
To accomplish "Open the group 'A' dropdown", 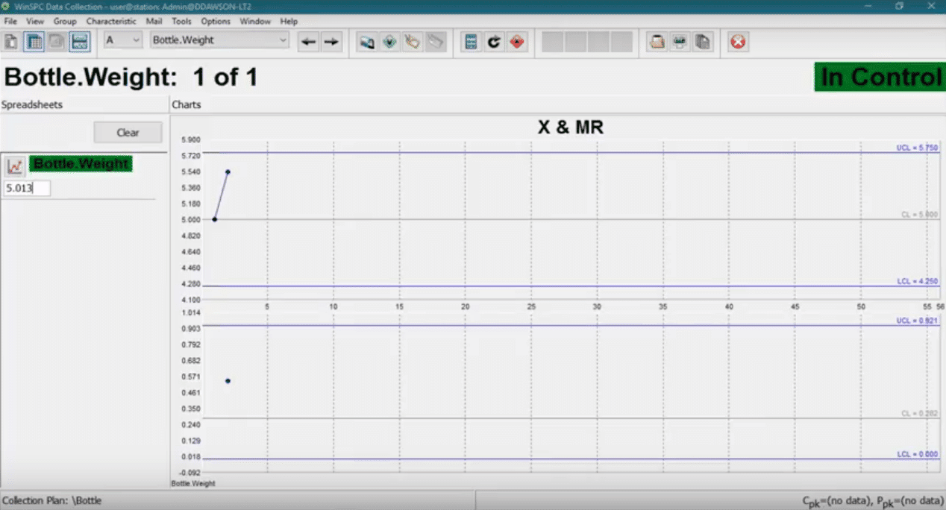I will coord(123,40).
